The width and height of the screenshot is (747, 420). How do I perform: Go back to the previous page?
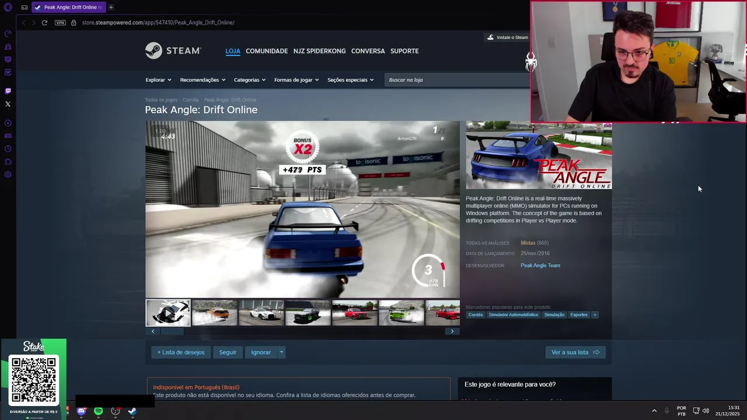[23, 23]
